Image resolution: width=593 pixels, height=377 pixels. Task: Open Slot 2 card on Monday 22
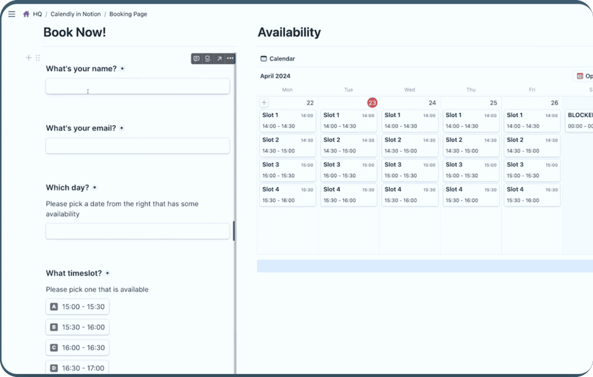tap(288, 145)
